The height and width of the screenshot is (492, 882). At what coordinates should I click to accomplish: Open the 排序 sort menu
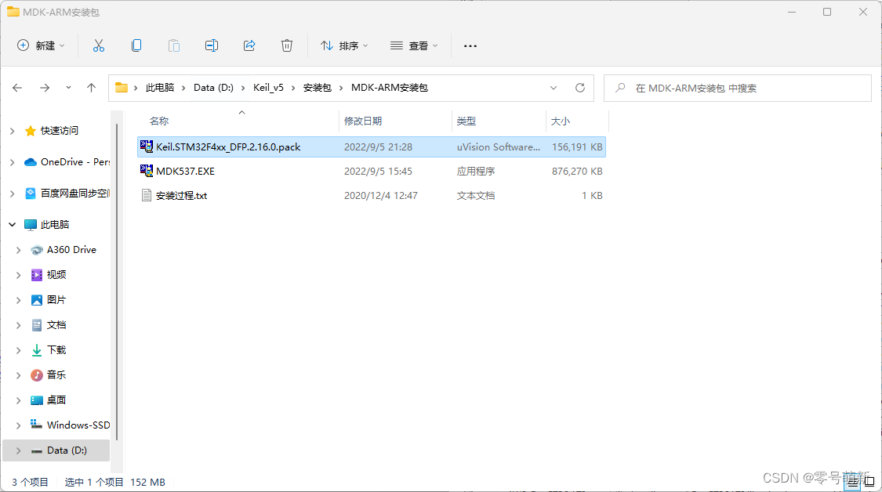[344, 45]
